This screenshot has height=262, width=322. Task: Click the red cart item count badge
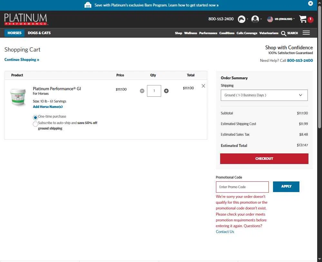(310, 19)
